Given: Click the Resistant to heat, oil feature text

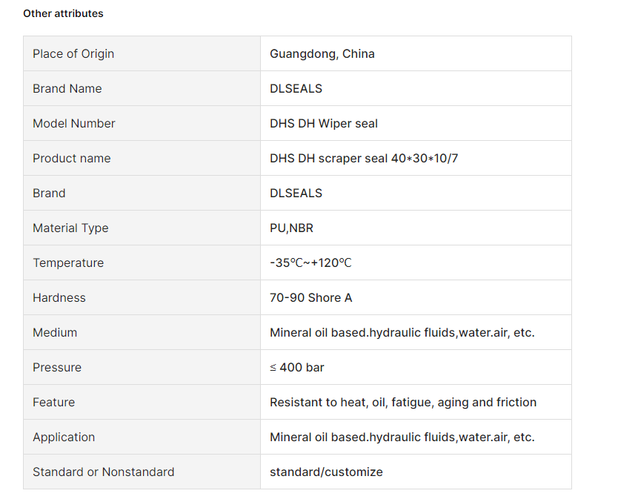Looking at the screenshot, I should [x=403, y=402].
